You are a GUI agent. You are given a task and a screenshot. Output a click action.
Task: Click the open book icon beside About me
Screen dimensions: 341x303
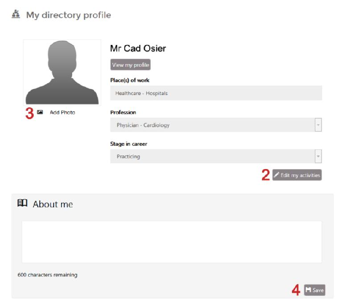(22, 204)
